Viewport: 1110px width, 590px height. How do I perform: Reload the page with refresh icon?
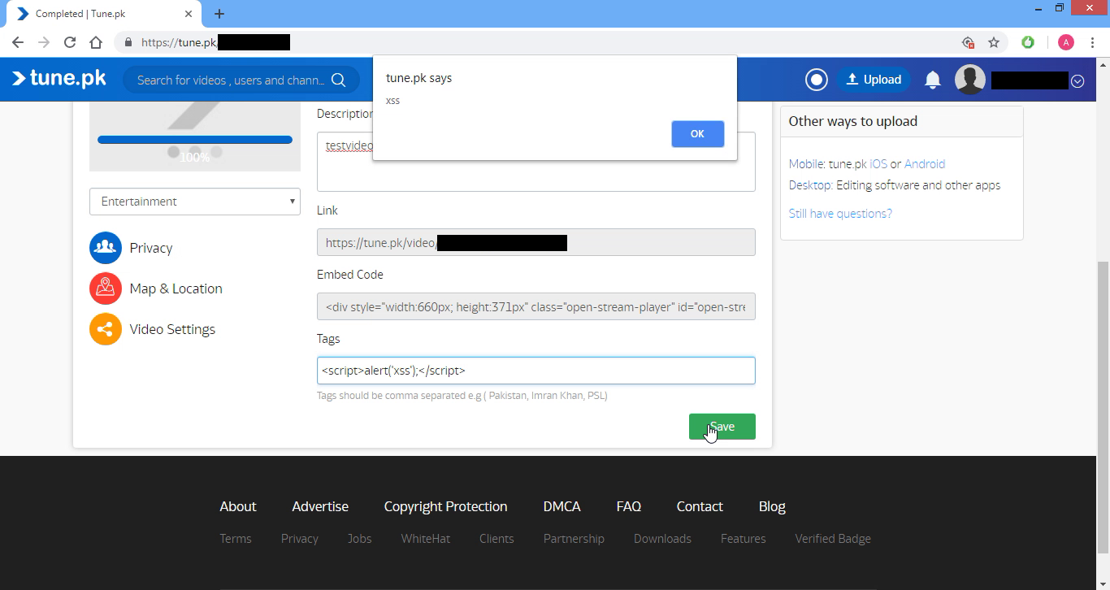click(70, 42)
